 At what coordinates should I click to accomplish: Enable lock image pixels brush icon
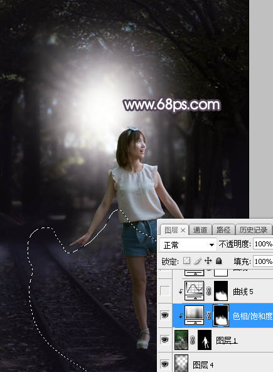(x=198, y=261)
